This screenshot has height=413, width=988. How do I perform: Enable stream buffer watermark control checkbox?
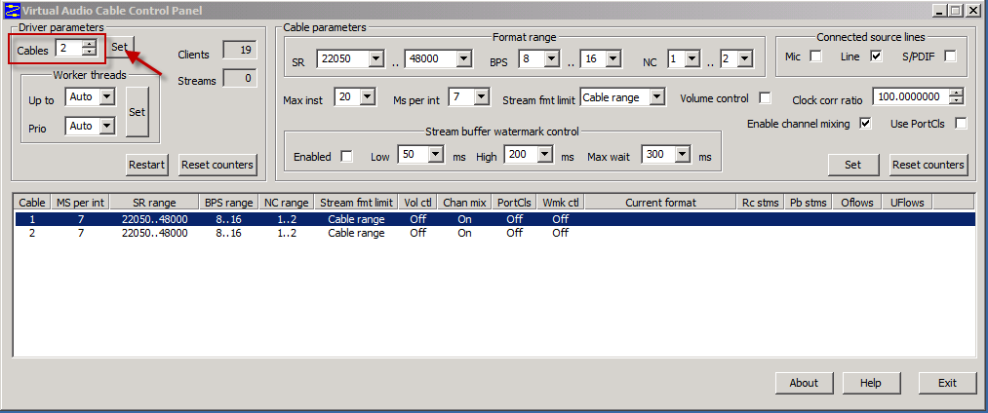tap(346, 157)
